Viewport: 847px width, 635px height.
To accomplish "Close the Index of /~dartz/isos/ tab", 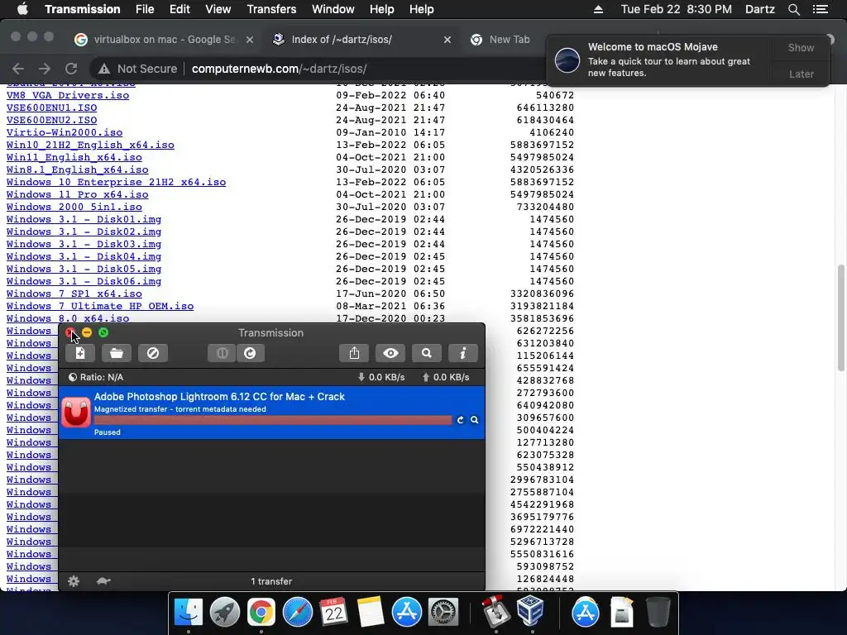I will [447, 40].
